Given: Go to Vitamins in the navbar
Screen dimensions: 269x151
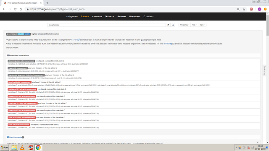Looking at the screenshot, I should pos(121,16).
